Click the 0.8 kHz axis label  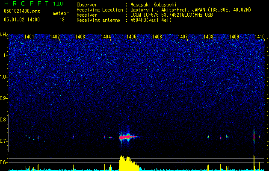(4, 120)
